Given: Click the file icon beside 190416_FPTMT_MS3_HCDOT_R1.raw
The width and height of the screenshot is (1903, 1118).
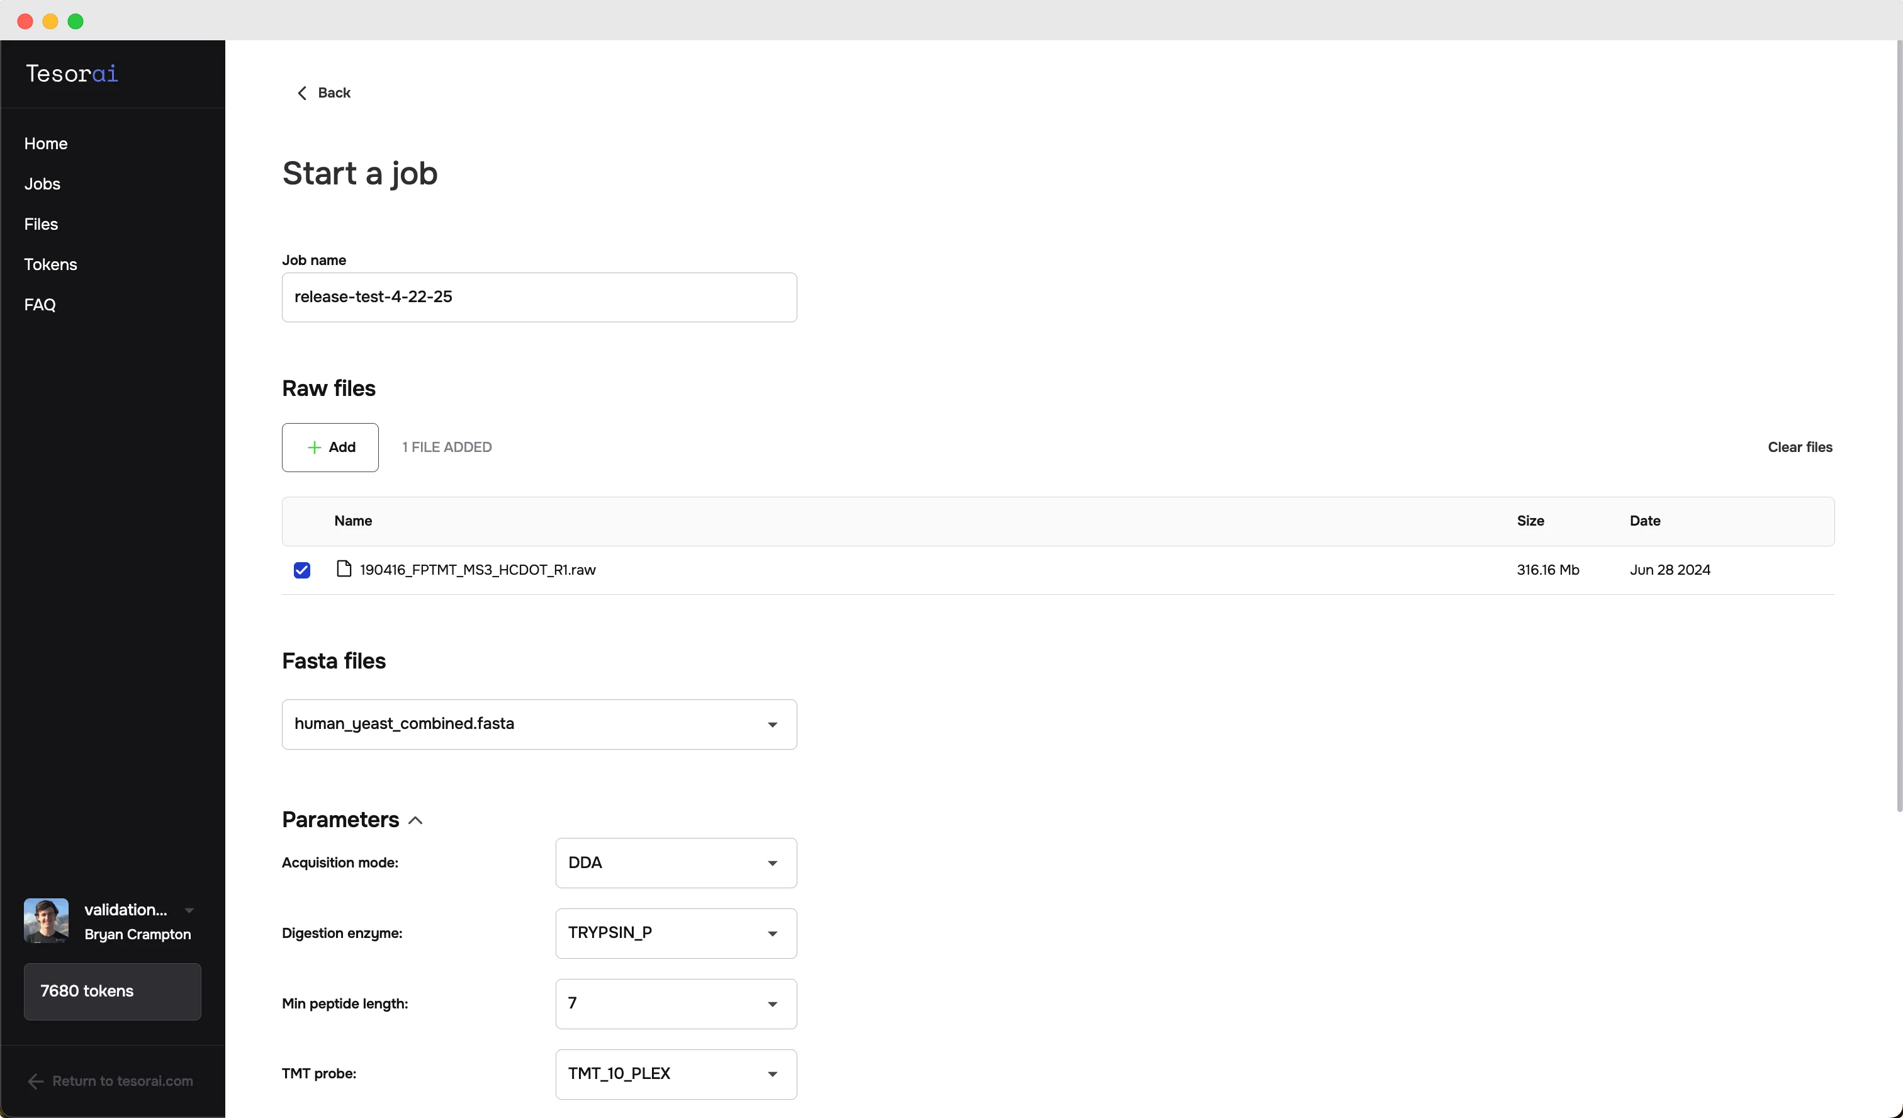Looking at the screenshot, I should [x=344, y=569].
